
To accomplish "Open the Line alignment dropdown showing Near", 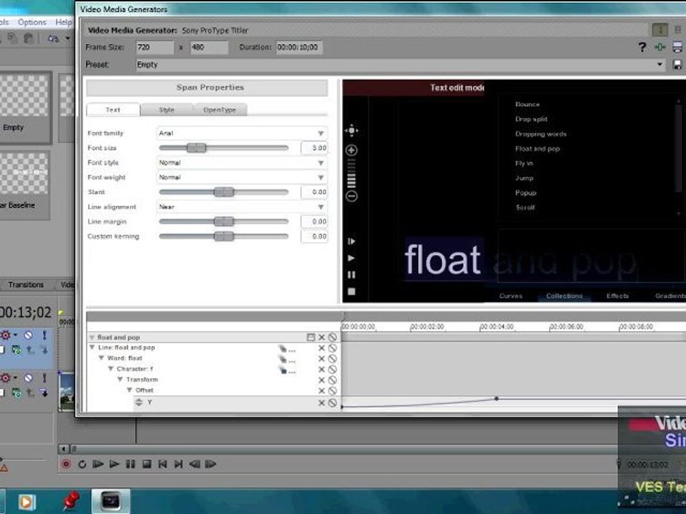I will tap(242, 207).
